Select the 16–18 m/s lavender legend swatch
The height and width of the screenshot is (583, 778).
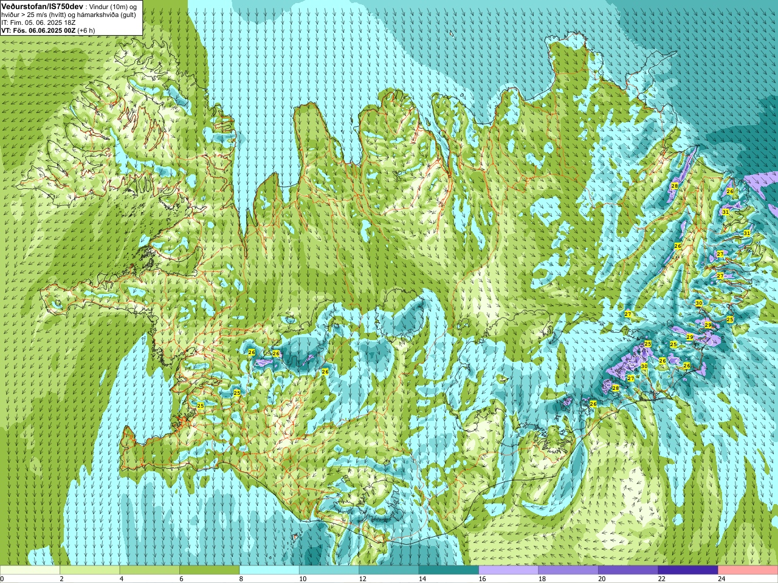(509, 570)
